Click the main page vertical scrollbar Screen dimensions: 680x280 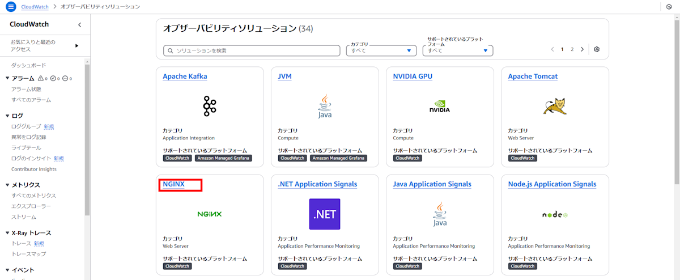677,102
